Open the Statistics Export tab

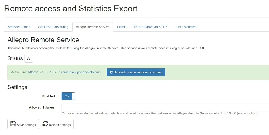coord(19,27)
